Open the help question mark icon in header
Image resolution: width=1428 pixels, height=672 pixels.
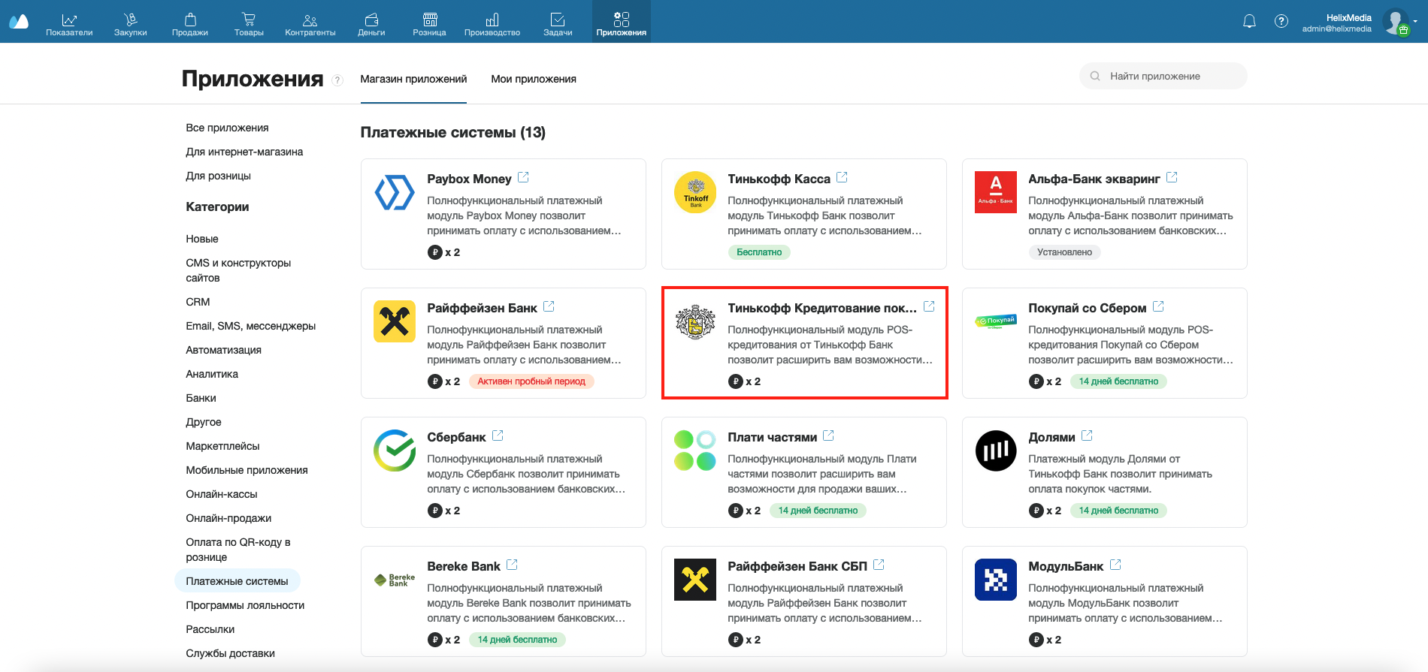tap(1281, 21)
